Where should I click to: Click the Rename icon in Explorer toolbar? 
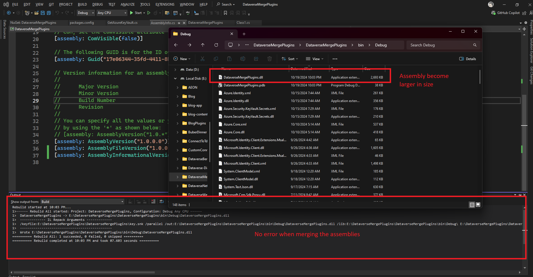(243, 59)
